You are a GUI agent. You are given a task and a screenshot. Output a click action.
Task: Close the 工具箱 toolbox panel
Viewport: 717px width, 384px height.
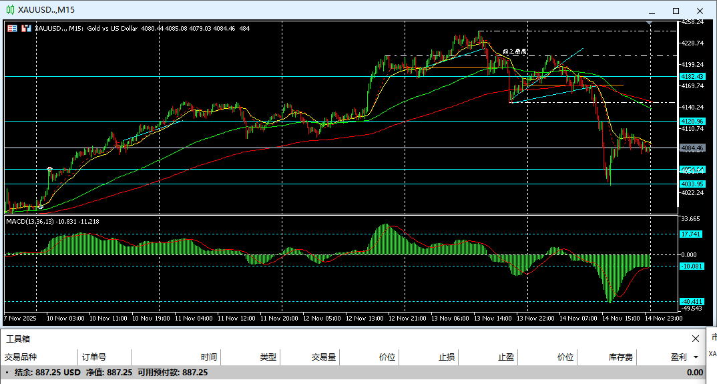coord(695,339)
